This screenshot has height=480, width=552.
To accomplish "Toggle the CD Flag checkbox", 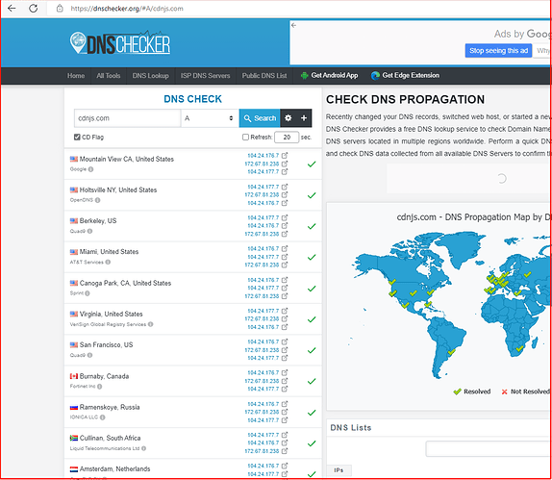I will (x=77, y=137).
